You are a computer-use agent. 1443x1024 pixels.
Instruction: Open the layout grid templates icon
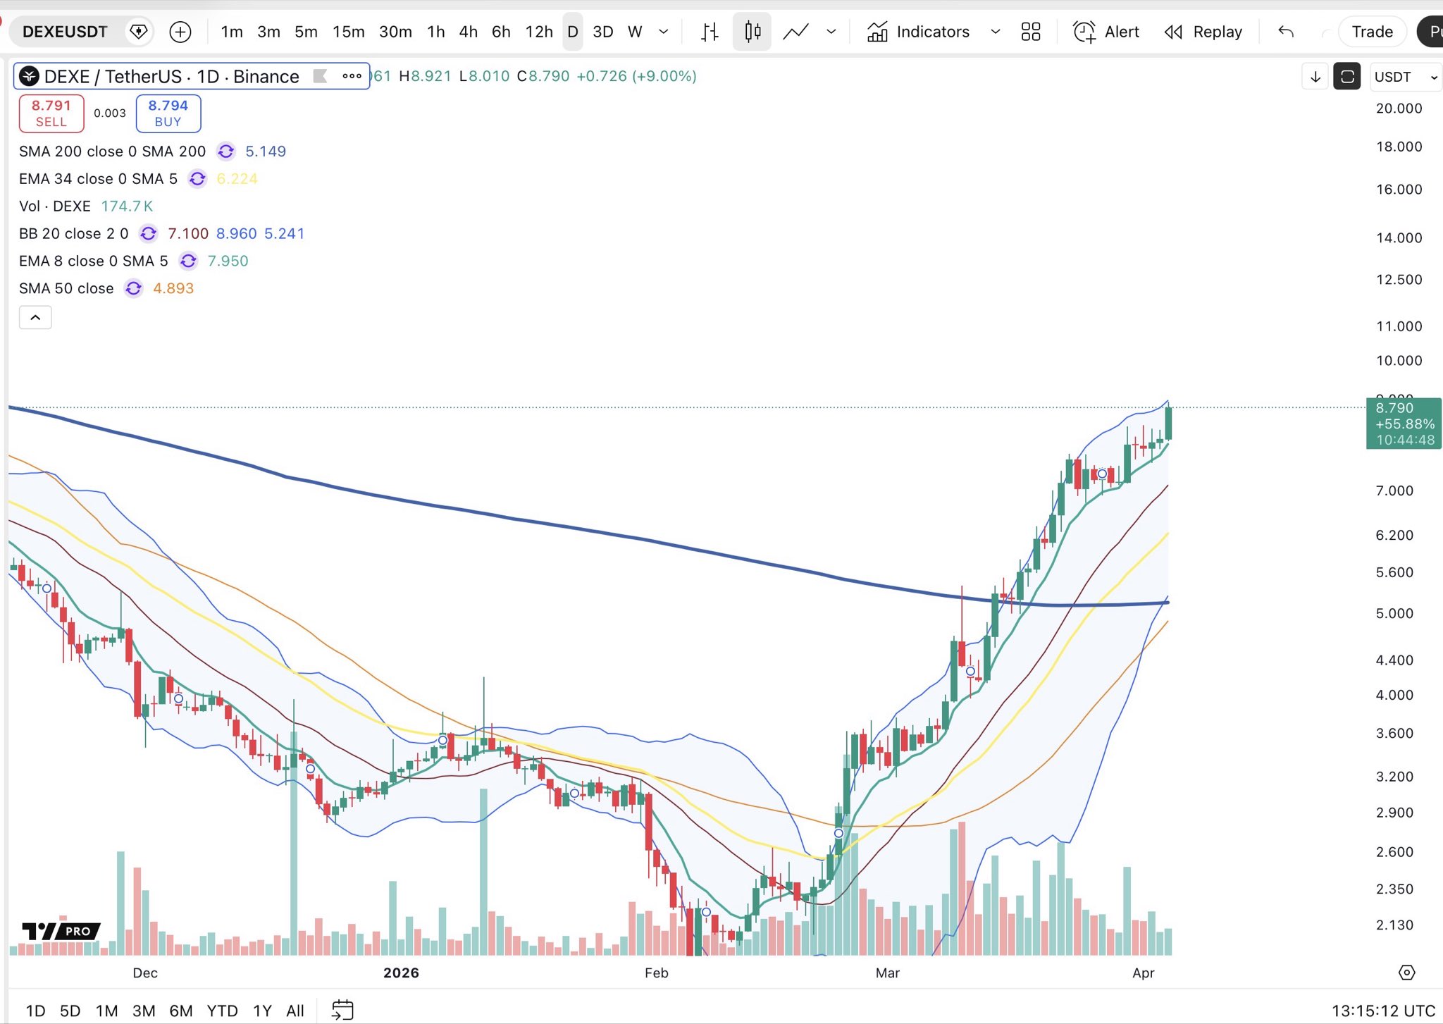tap(1030, 32)
